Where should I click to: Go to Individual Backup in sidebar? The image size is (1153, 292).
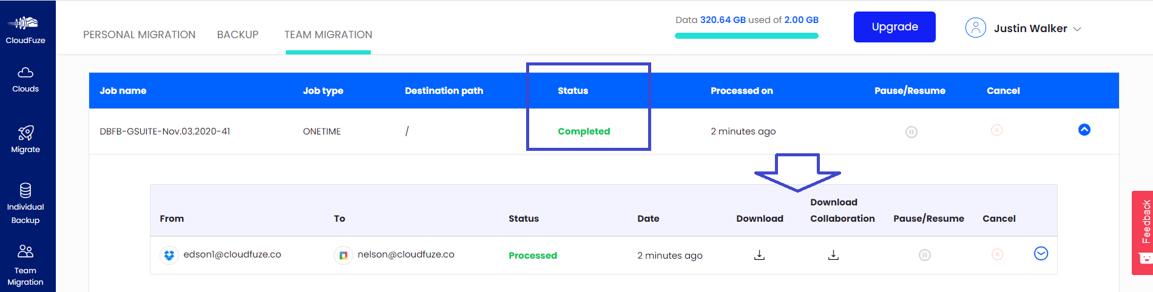[25, 204]
